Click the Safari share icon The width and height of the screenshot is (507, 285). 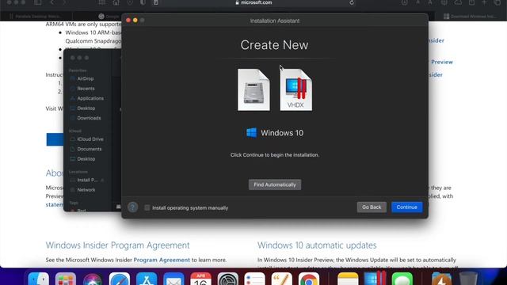[x=472, y=2]
